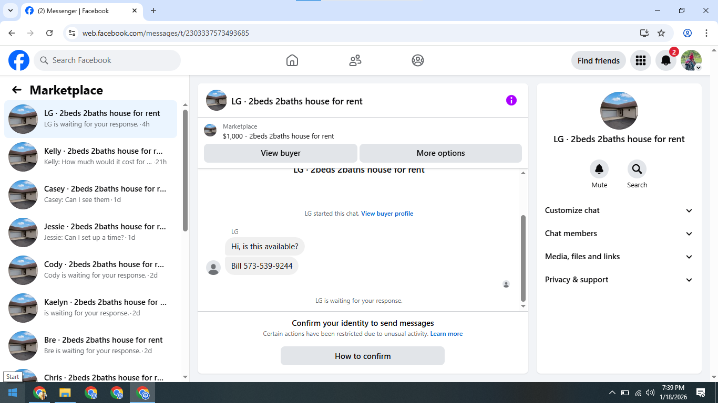Open the Friends icon in top navigation
The height and width of the screenshot is (403, 718).
pos(355,60)
